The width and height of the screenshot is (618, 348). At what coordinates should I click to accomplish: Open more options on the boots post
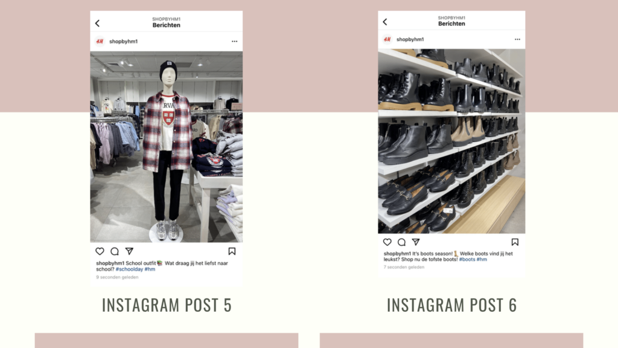coord(517,39)
